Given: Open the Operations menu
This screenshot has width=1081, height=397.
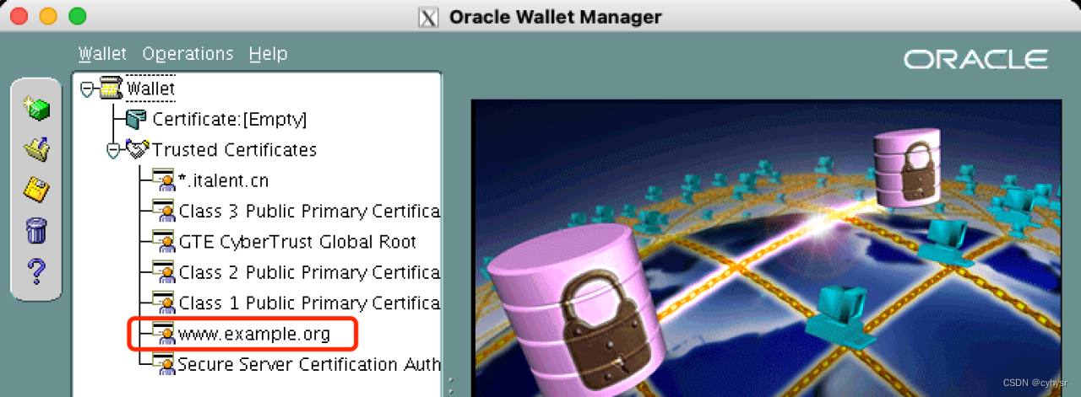Looking at the screenshot, I should pyautogui.click(x=187, y=54).
